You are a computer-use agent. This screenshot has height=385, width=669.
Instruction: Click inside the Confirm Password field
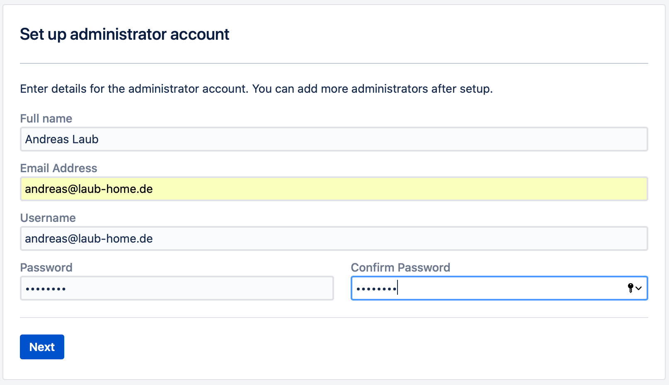click(497, 288)
